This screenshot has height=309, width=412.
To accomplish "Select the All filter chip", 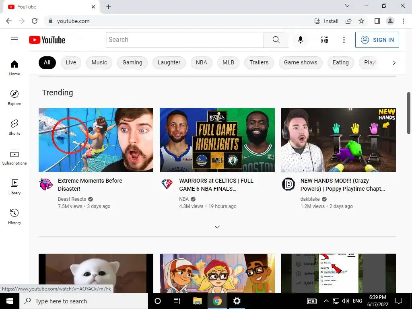I will tap(47, 62).
